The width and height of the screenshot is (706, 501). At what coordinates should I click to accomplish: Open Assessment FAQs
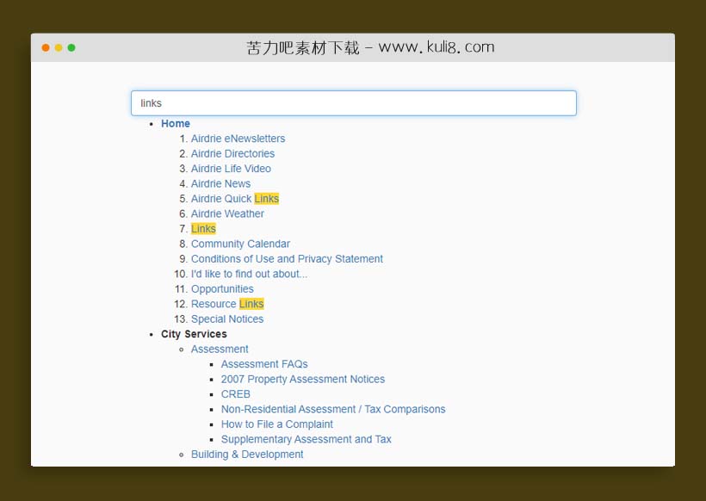(264, 365)
